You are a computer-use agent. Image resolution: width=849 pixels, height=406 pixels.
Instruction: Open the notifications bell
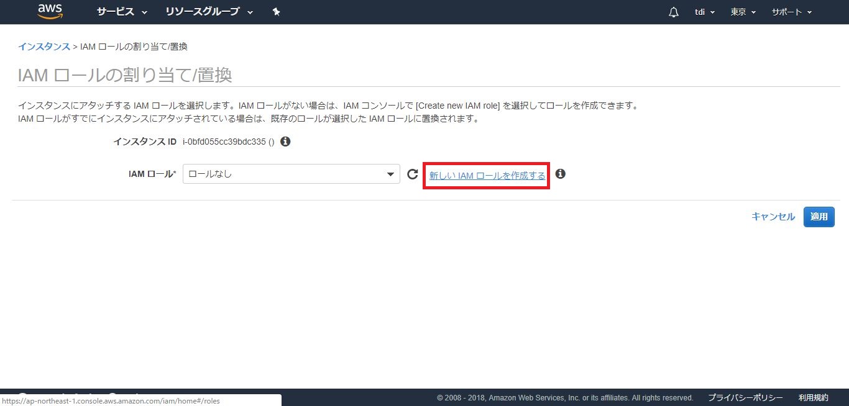(674, 12)
